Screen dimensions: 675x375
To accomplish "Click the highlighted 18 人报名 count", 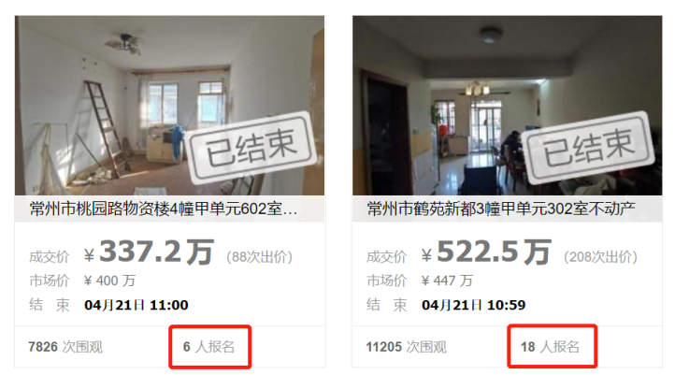I will pos(550,347).
